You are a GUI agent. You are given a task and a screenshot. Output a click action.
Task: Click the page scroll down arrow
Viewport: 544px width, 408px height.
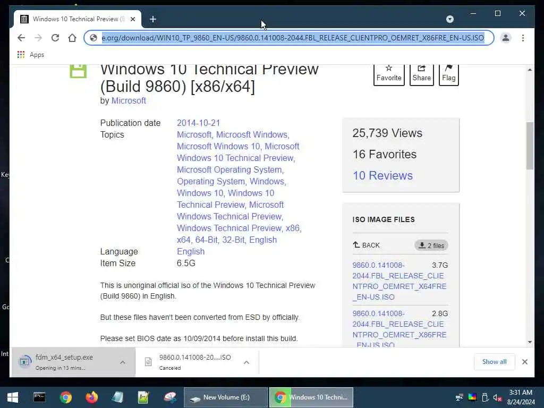point(530,342)
